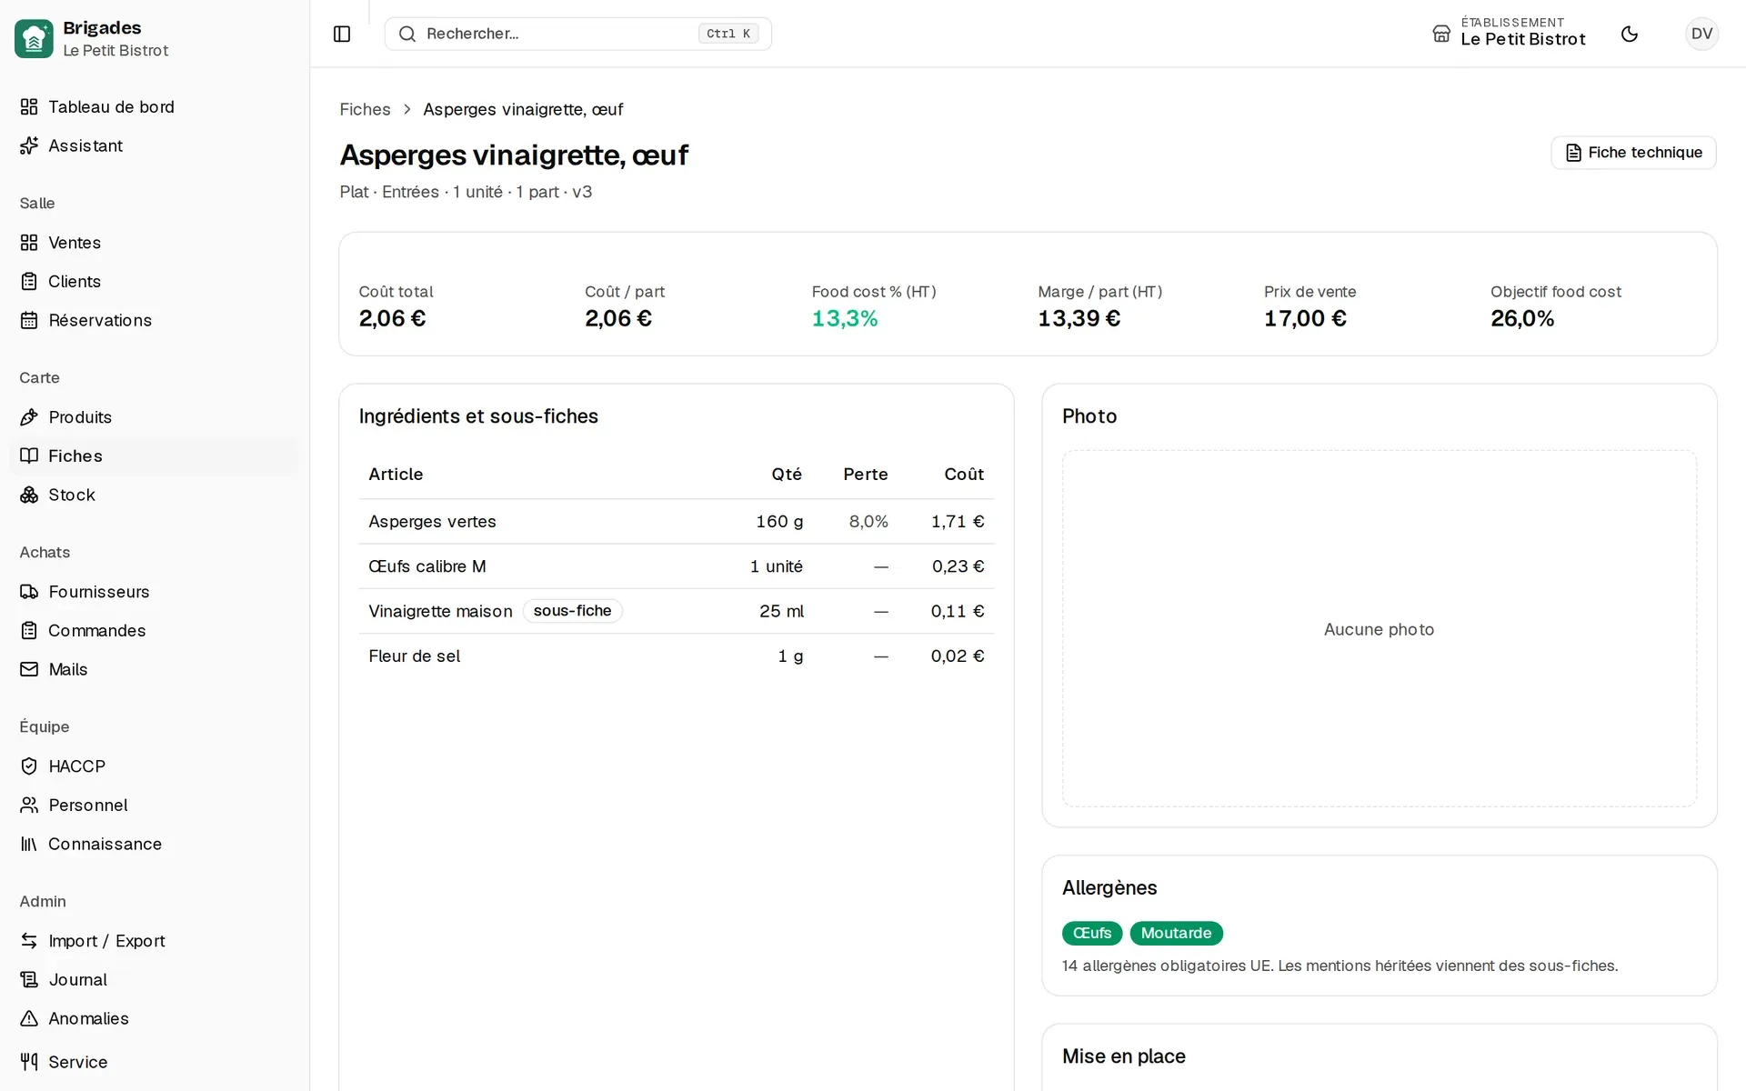Image resolution: width=1746 pixels, height=1091 pixels.
Task: Open the Assistant sparkle icon
Action: point(29,145)
